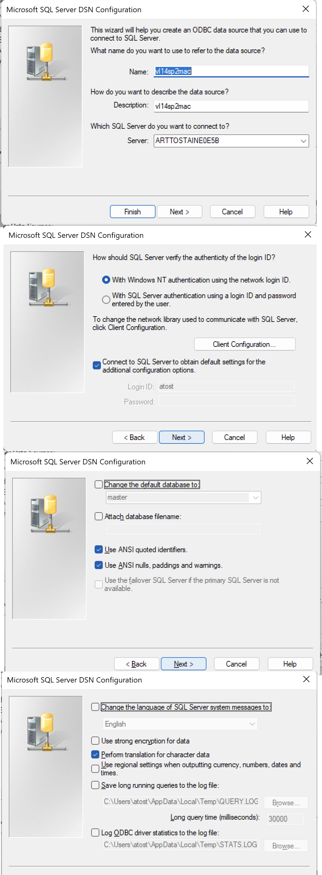This screenshot has height=875, width=322.
Task: Click the Name field containing vl14sp2mac
Action: click(231, 71)
